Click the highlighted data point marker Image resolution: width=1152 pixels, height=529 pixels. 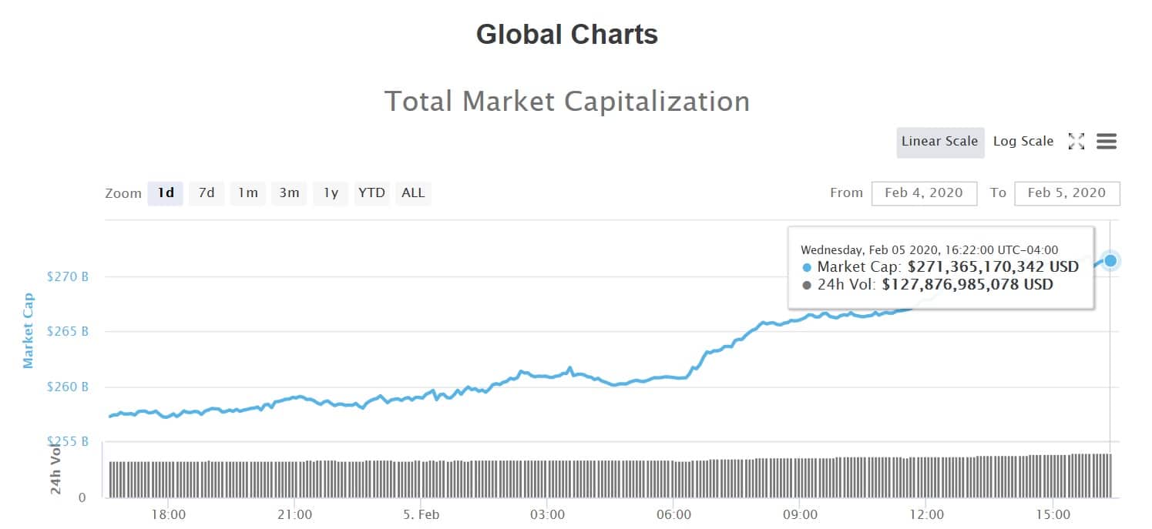coord(1110,260)
